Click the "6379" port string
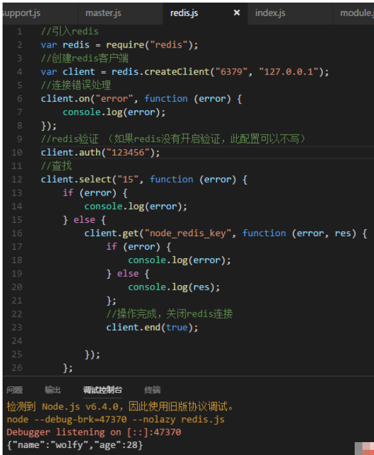This screenshot has width=374, height=455. pyautogui.click(x=231, y=71)
